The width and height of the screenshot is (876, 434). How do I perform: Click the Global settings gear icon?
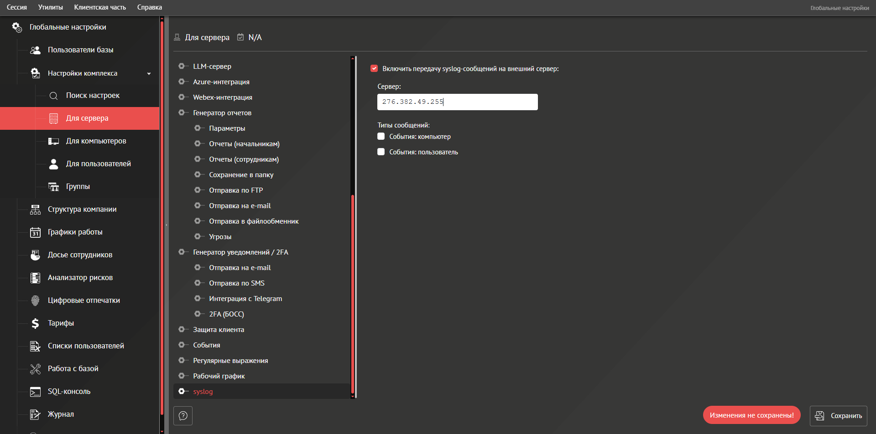(x=17, y=27)
